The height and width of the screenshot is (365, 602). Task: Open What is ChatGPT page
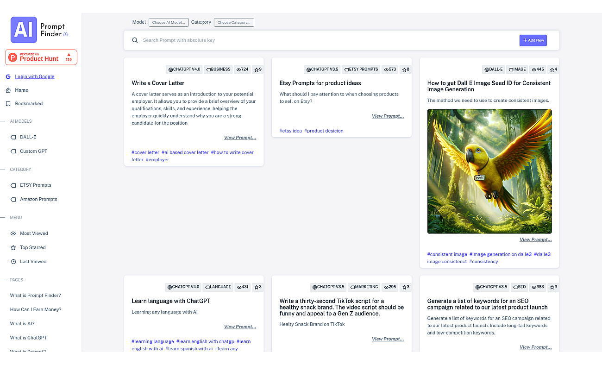coord(28,338)
